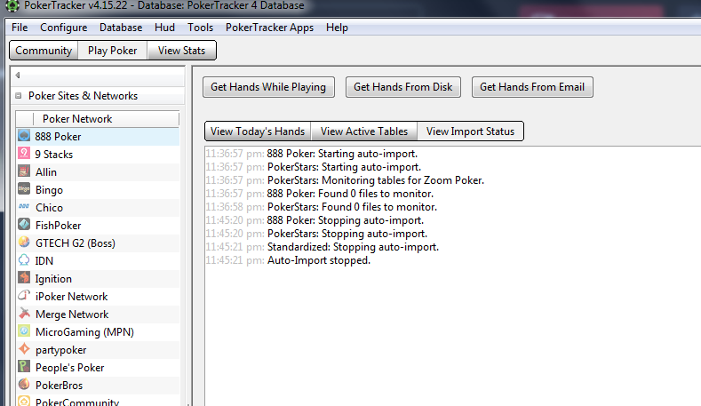Select Merge Network row
This screenshot has width=701, height=406.
point(98,314)
